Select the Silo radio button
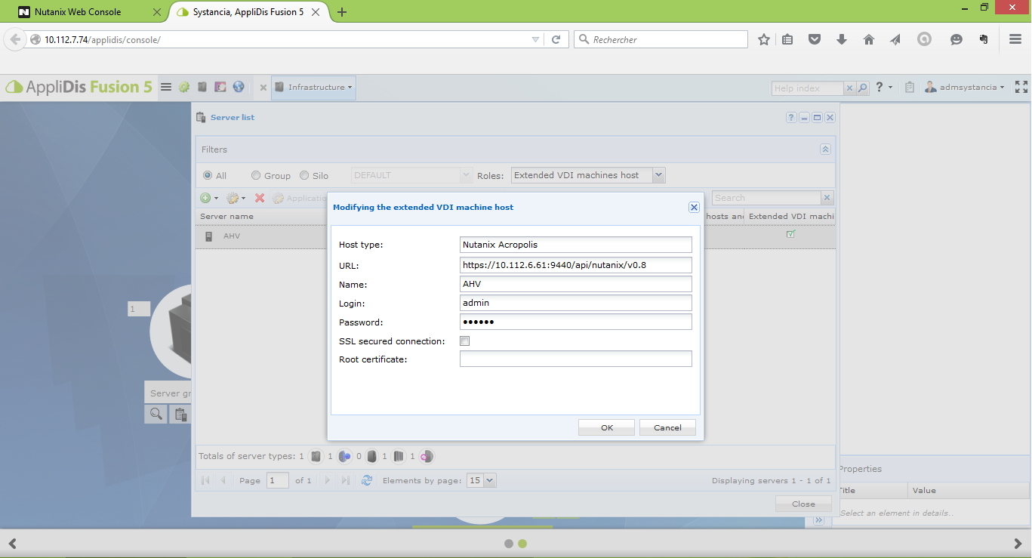This screenshot has width=1032, height=558. 305,175
